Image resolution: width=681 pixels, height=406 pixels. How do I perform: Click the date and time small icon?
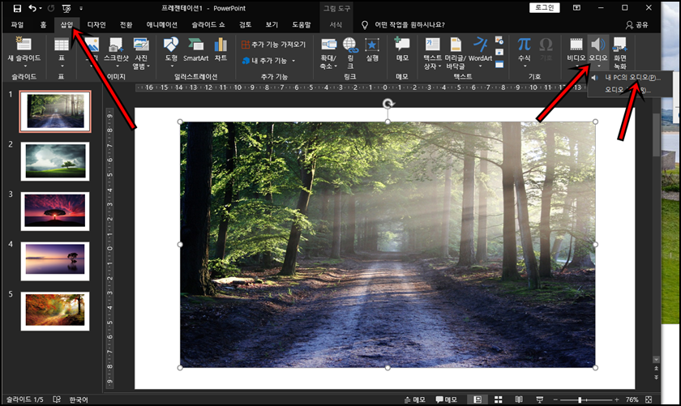tap(499, 41)
